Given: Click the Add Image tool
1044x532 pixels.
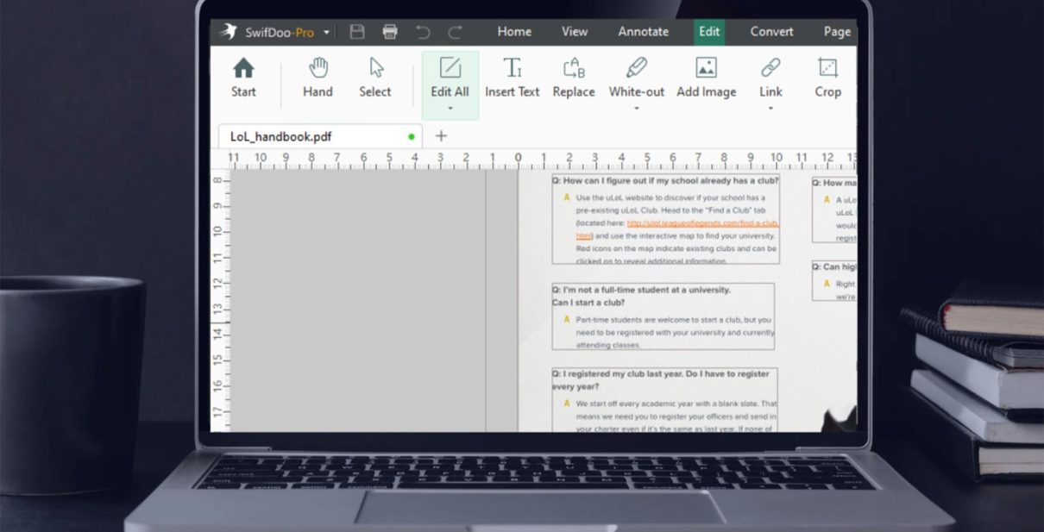Looking at the screenshot, I should click(x=706, y=78).
